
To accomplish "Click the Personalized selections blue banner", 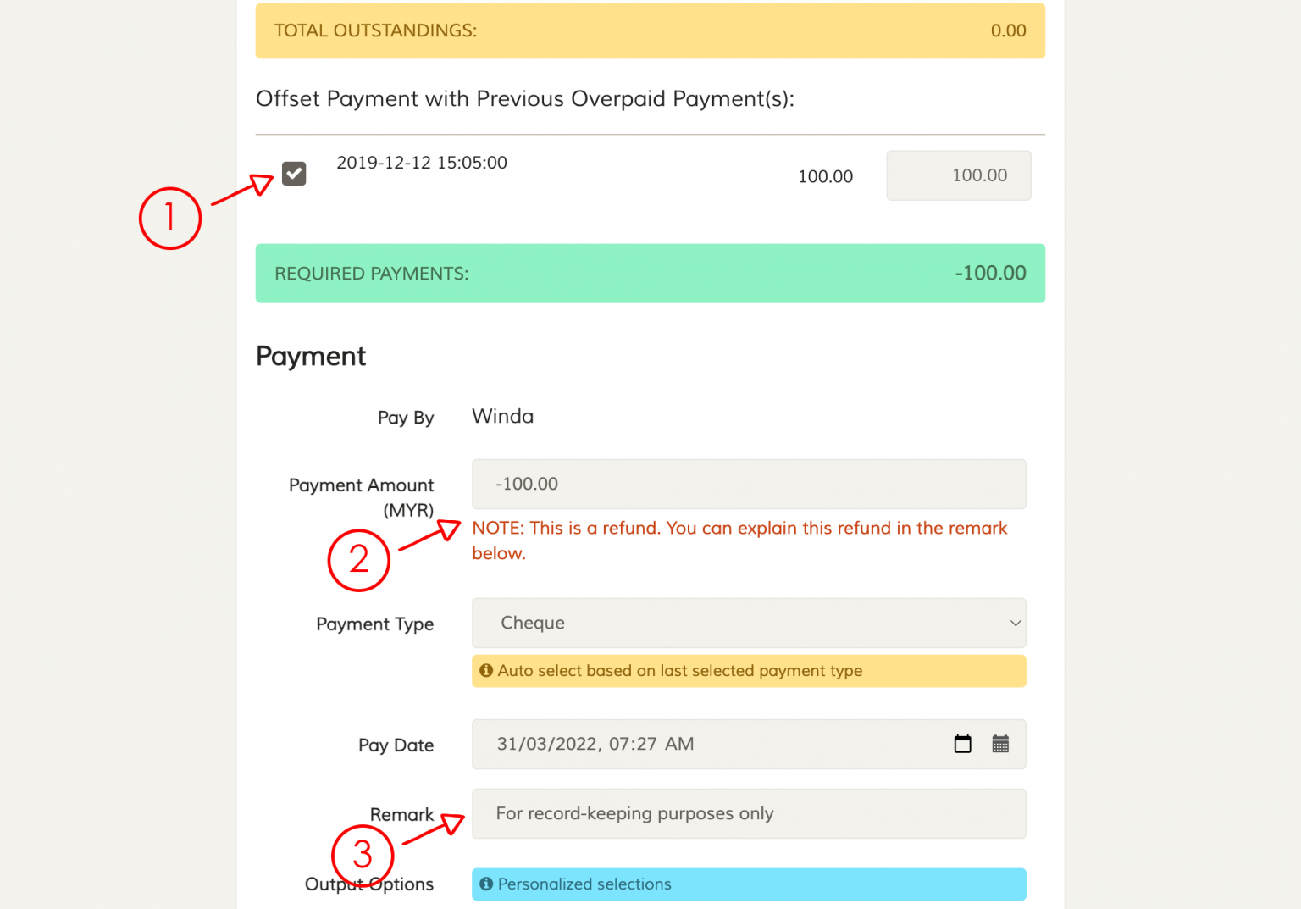I will click(x=749, y=884).
